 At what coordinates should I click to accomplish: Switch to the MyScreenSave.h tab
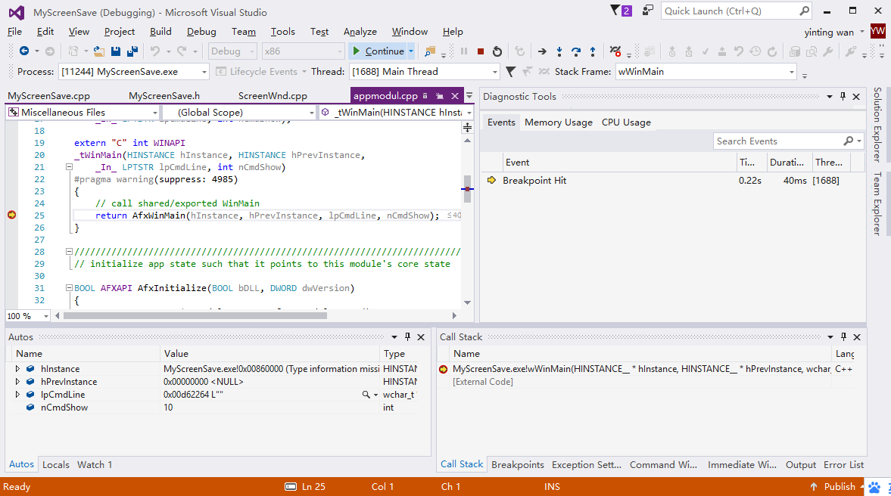click(164, 96)
